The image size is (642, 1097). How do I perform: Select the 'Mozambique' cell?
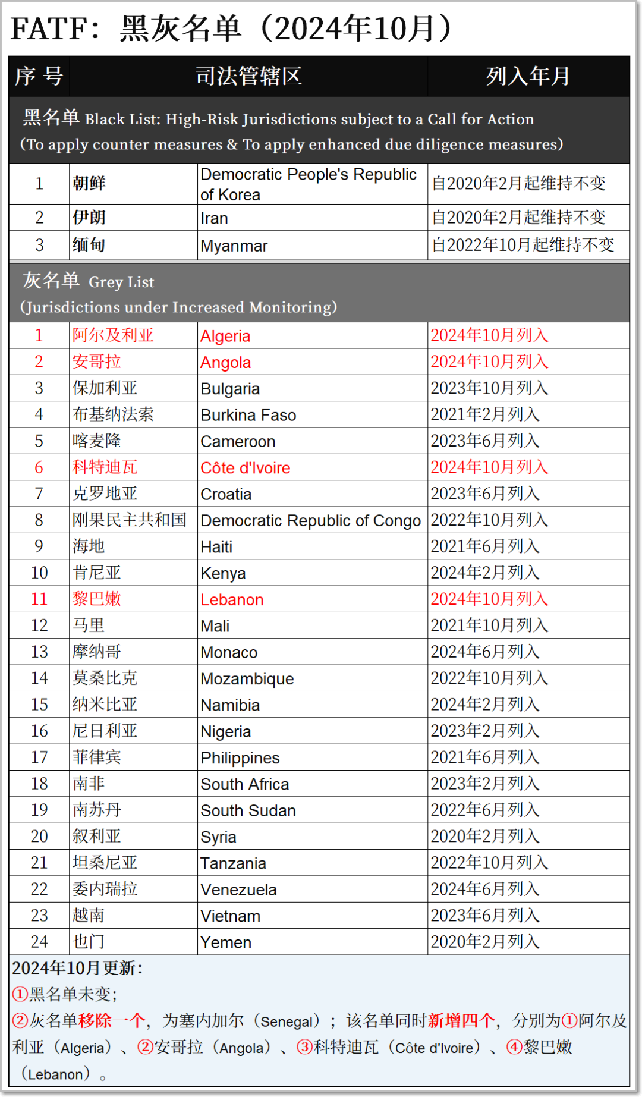tap(313, 678)
